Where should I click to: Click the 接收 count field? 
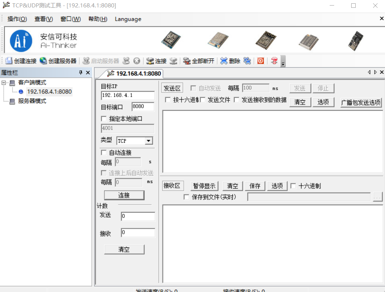coord(138,233)
